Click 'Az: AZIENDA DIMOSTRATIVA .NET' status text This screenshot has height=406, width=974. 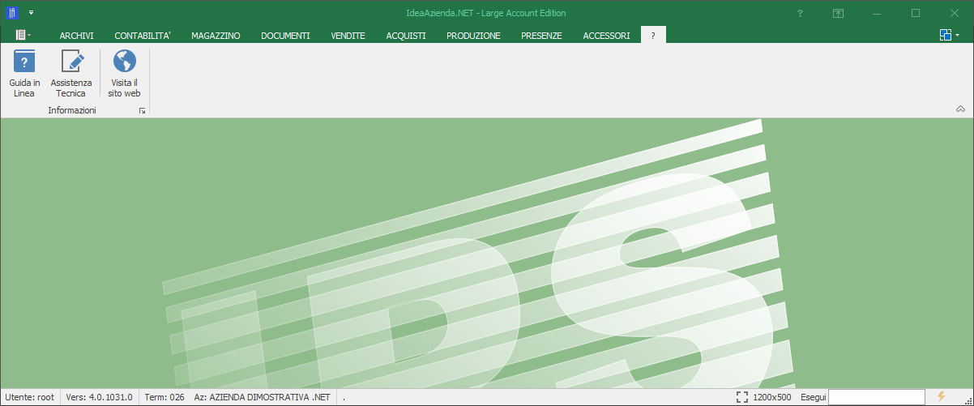point(263,397)
